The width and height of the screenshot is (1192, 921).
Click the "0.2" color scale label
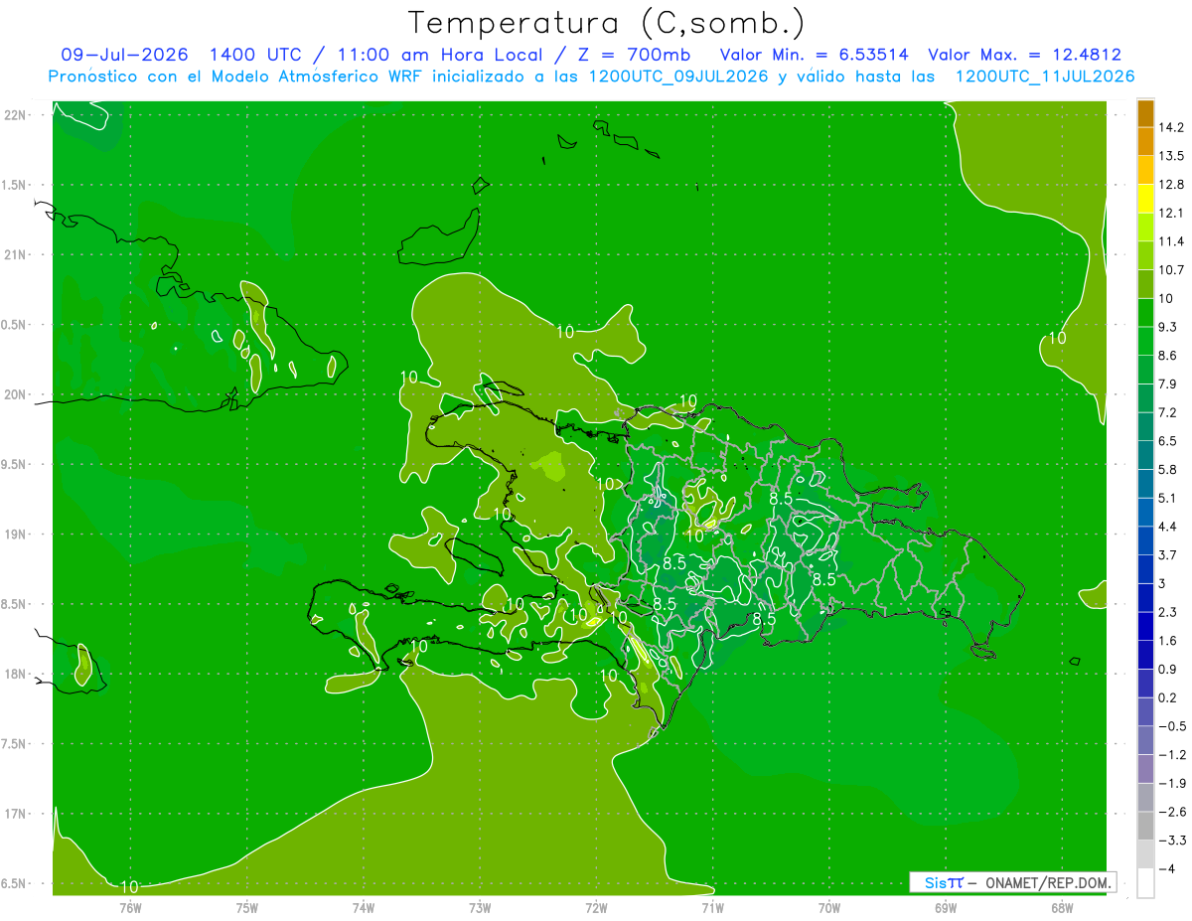[x=1167, y=698]
